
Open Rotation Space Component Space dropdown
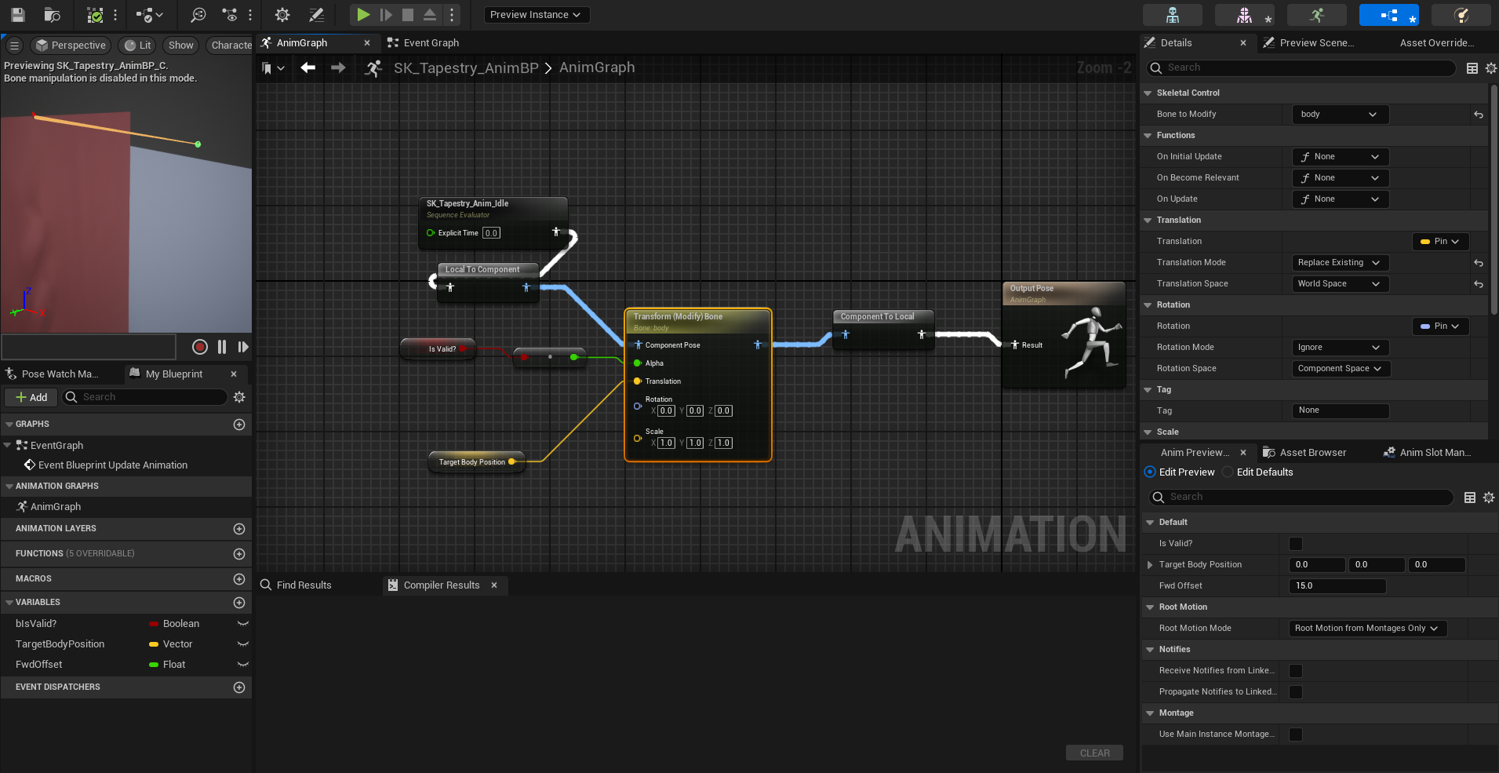pyautogui.click(x=1341, y=369)
